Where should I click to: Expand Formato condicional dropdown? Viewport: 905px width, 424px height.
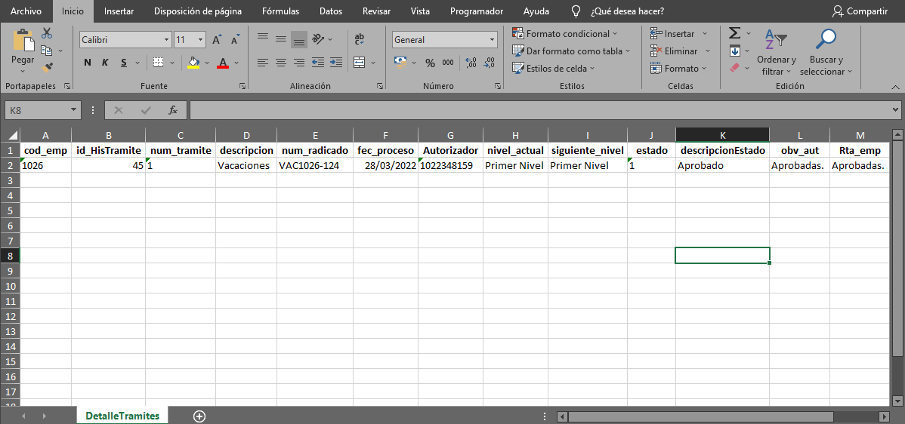pos(615,34)
